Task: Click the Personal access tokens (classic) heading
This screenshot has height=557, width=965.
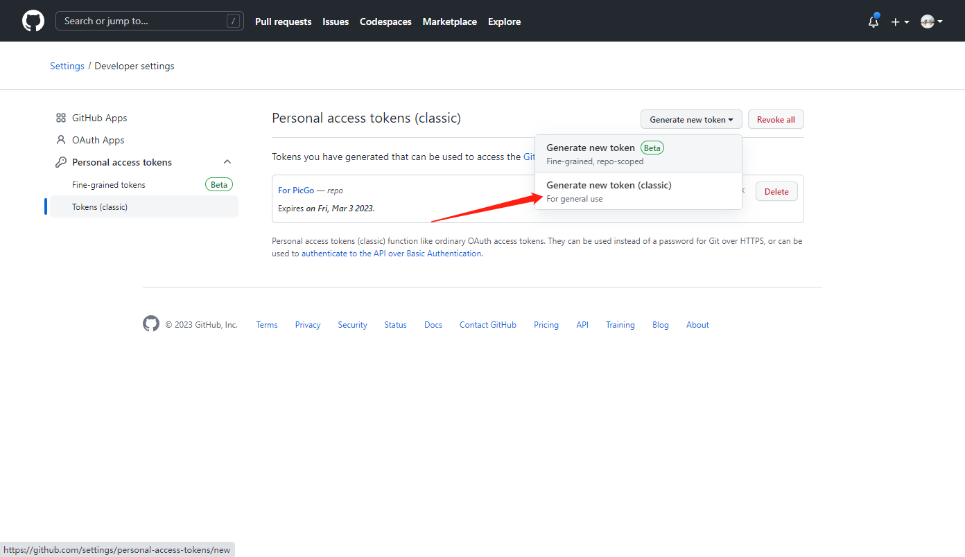Action: pyautogui.click(x=366, y=118)
